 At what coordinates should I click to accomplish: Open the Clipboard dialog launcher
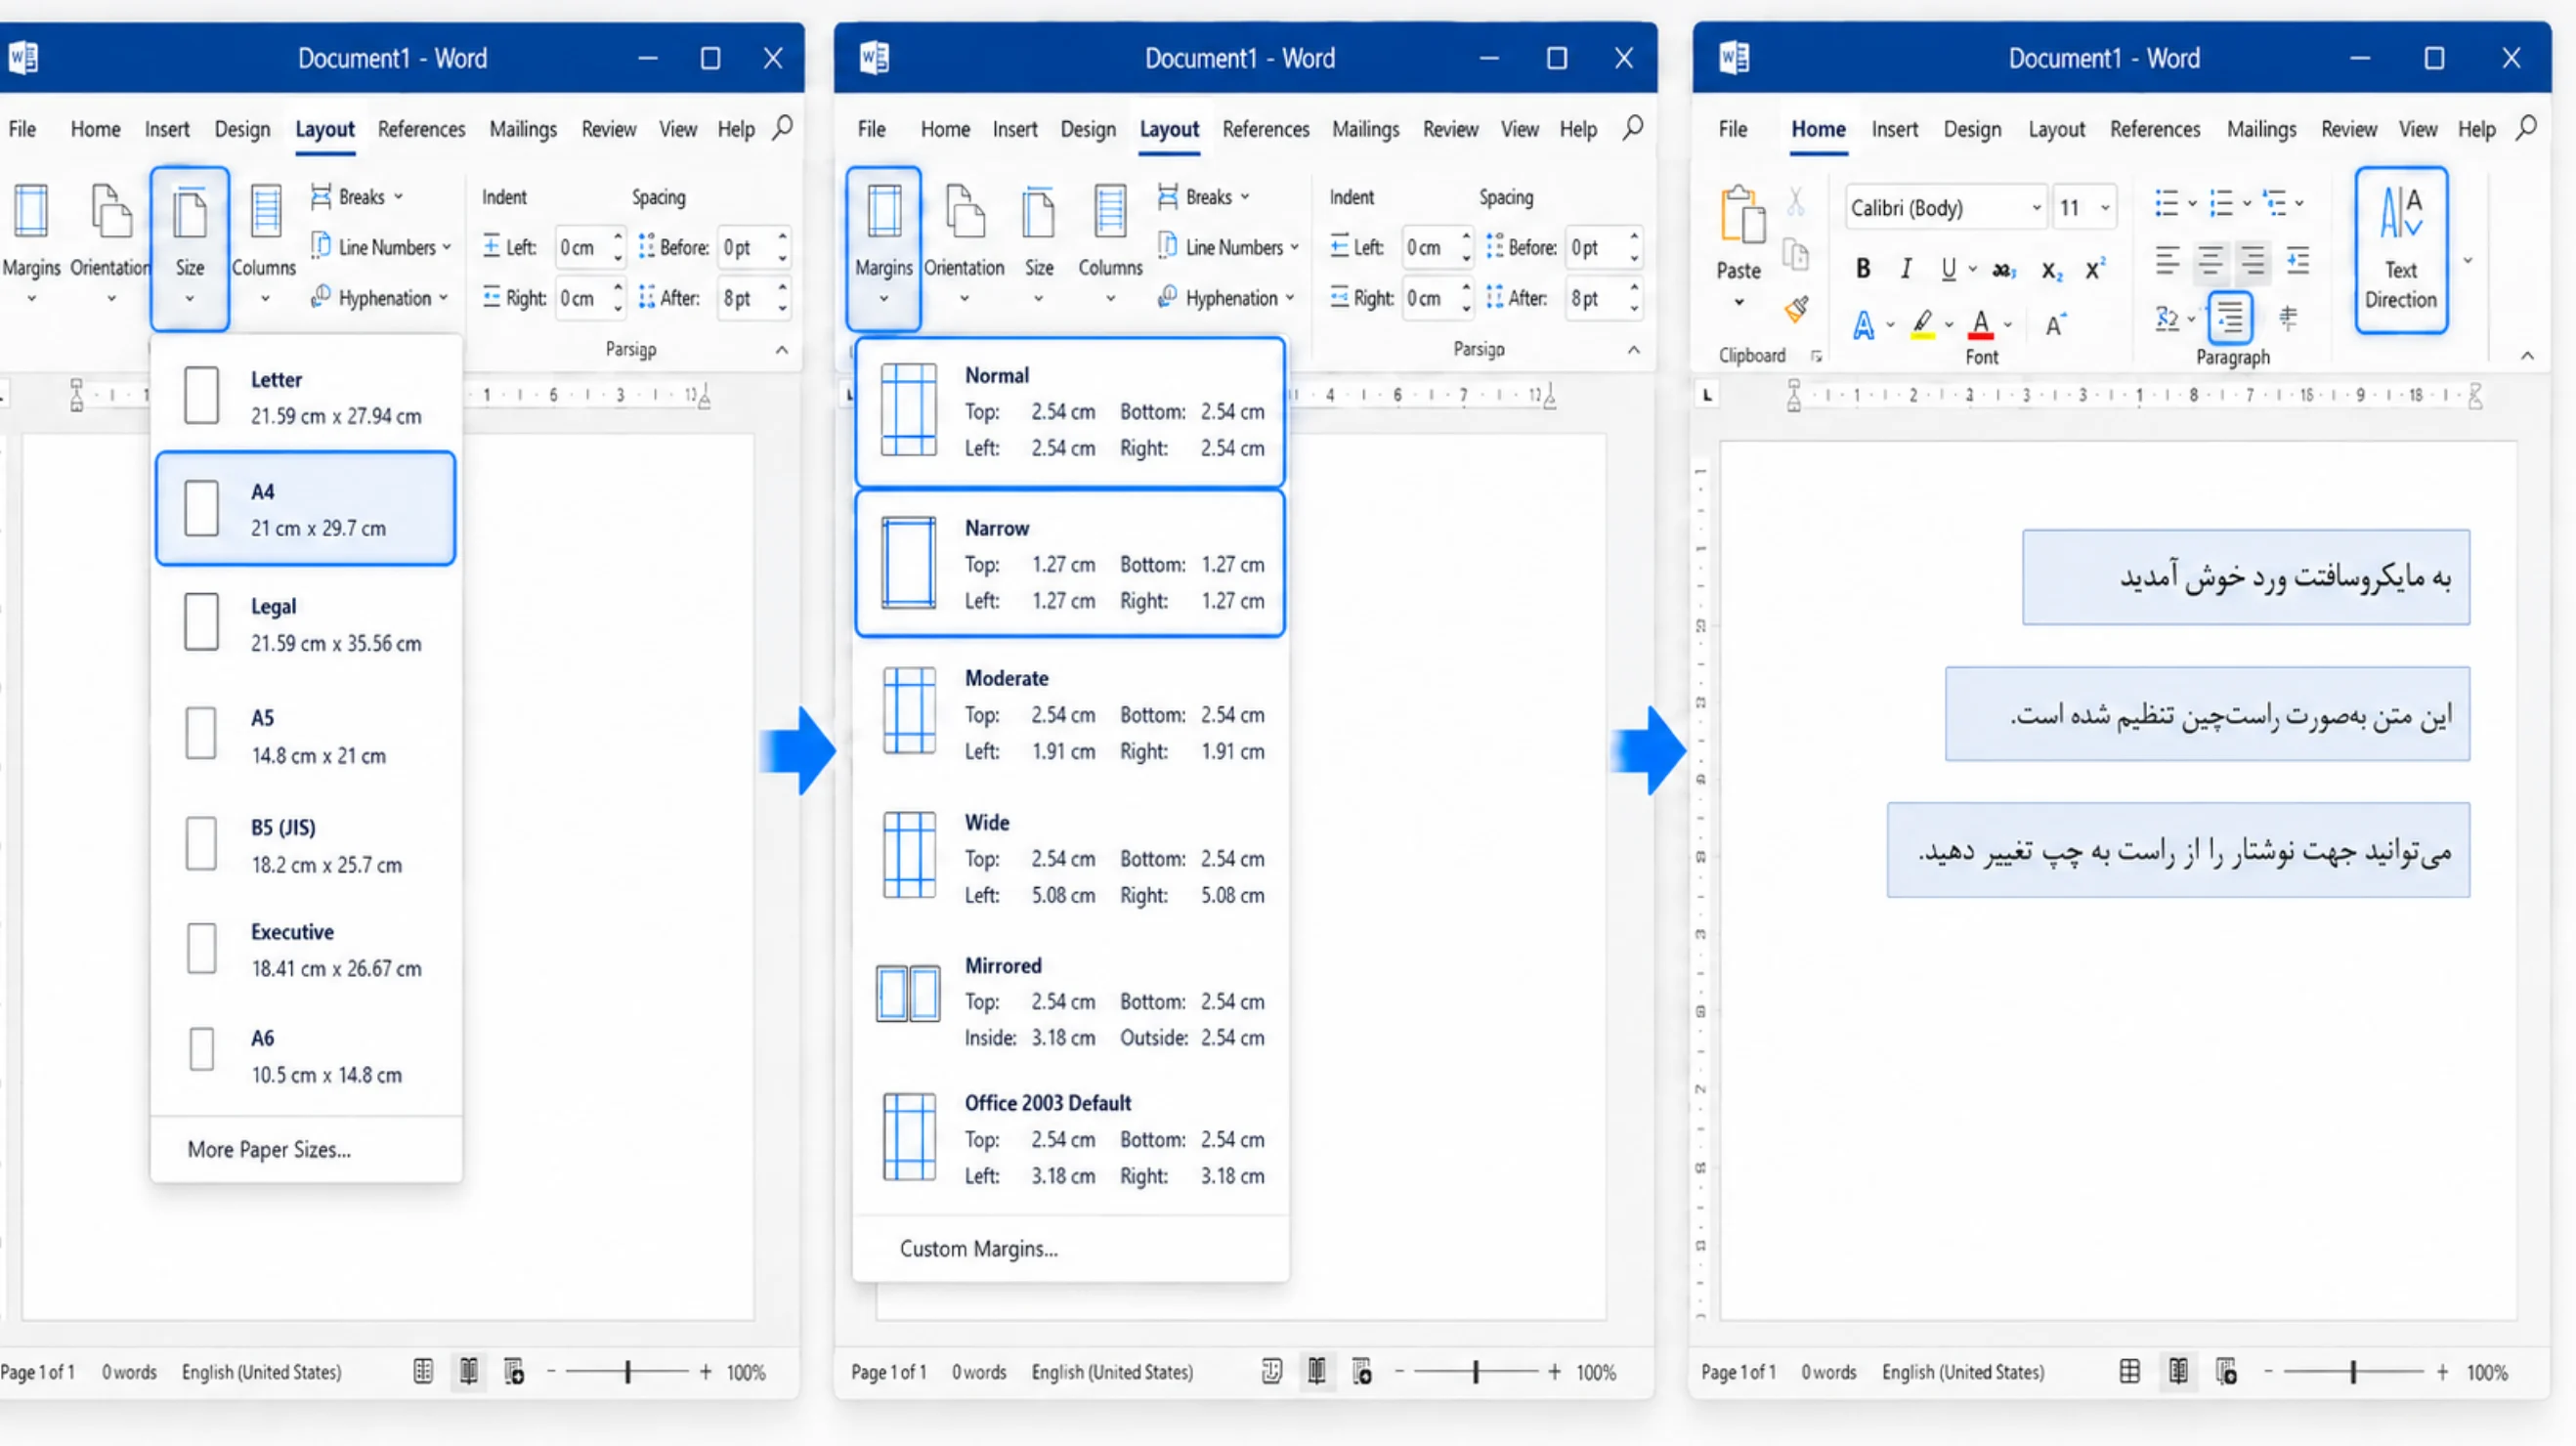1816,356
